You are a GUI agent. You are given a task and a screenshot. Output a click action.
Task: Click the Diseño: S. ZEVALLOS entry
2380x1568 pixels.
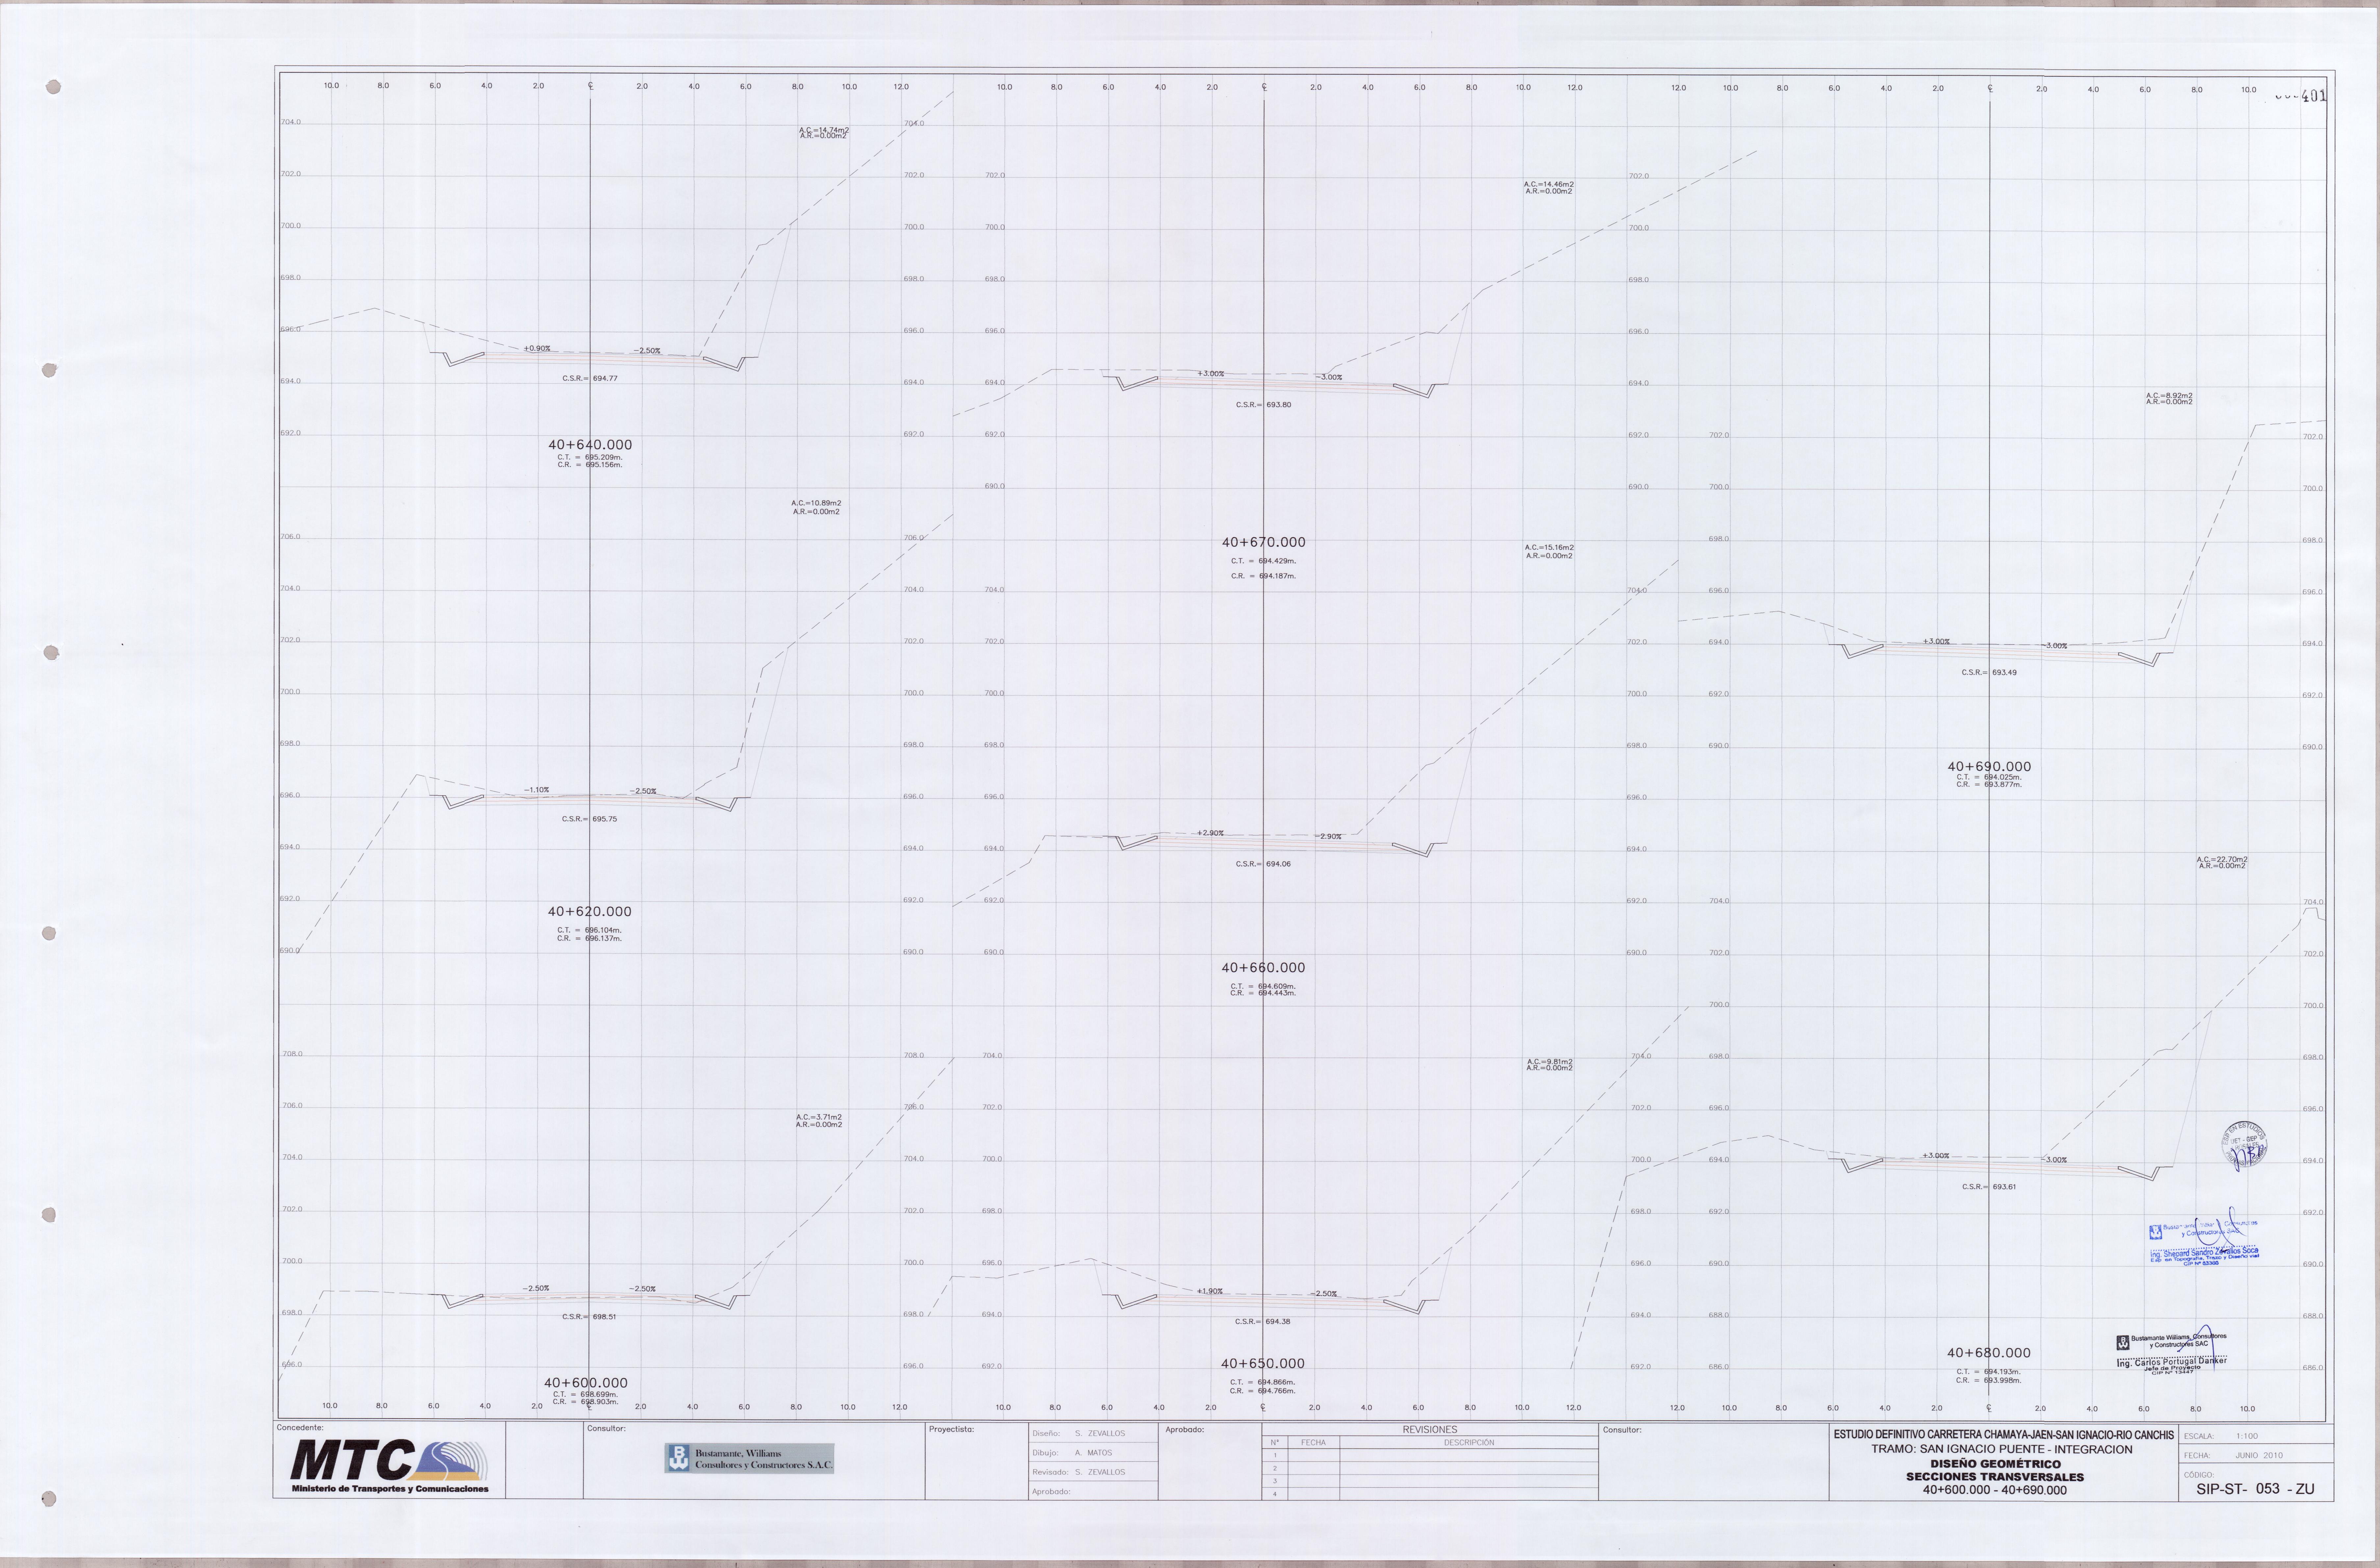pos(1079,1434)
